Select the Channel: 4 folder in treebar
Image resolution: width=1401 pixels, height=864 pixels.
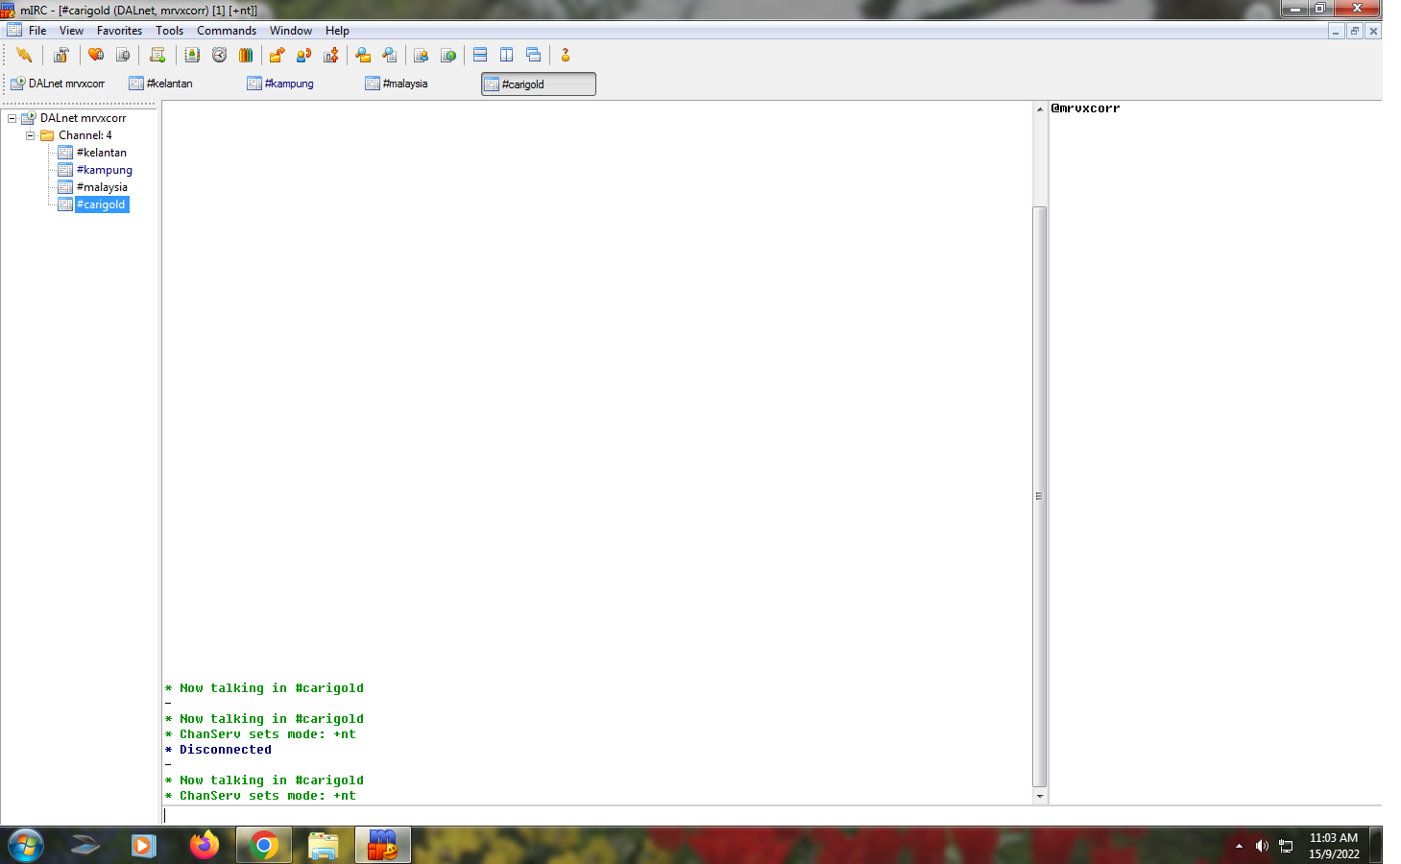85,135
